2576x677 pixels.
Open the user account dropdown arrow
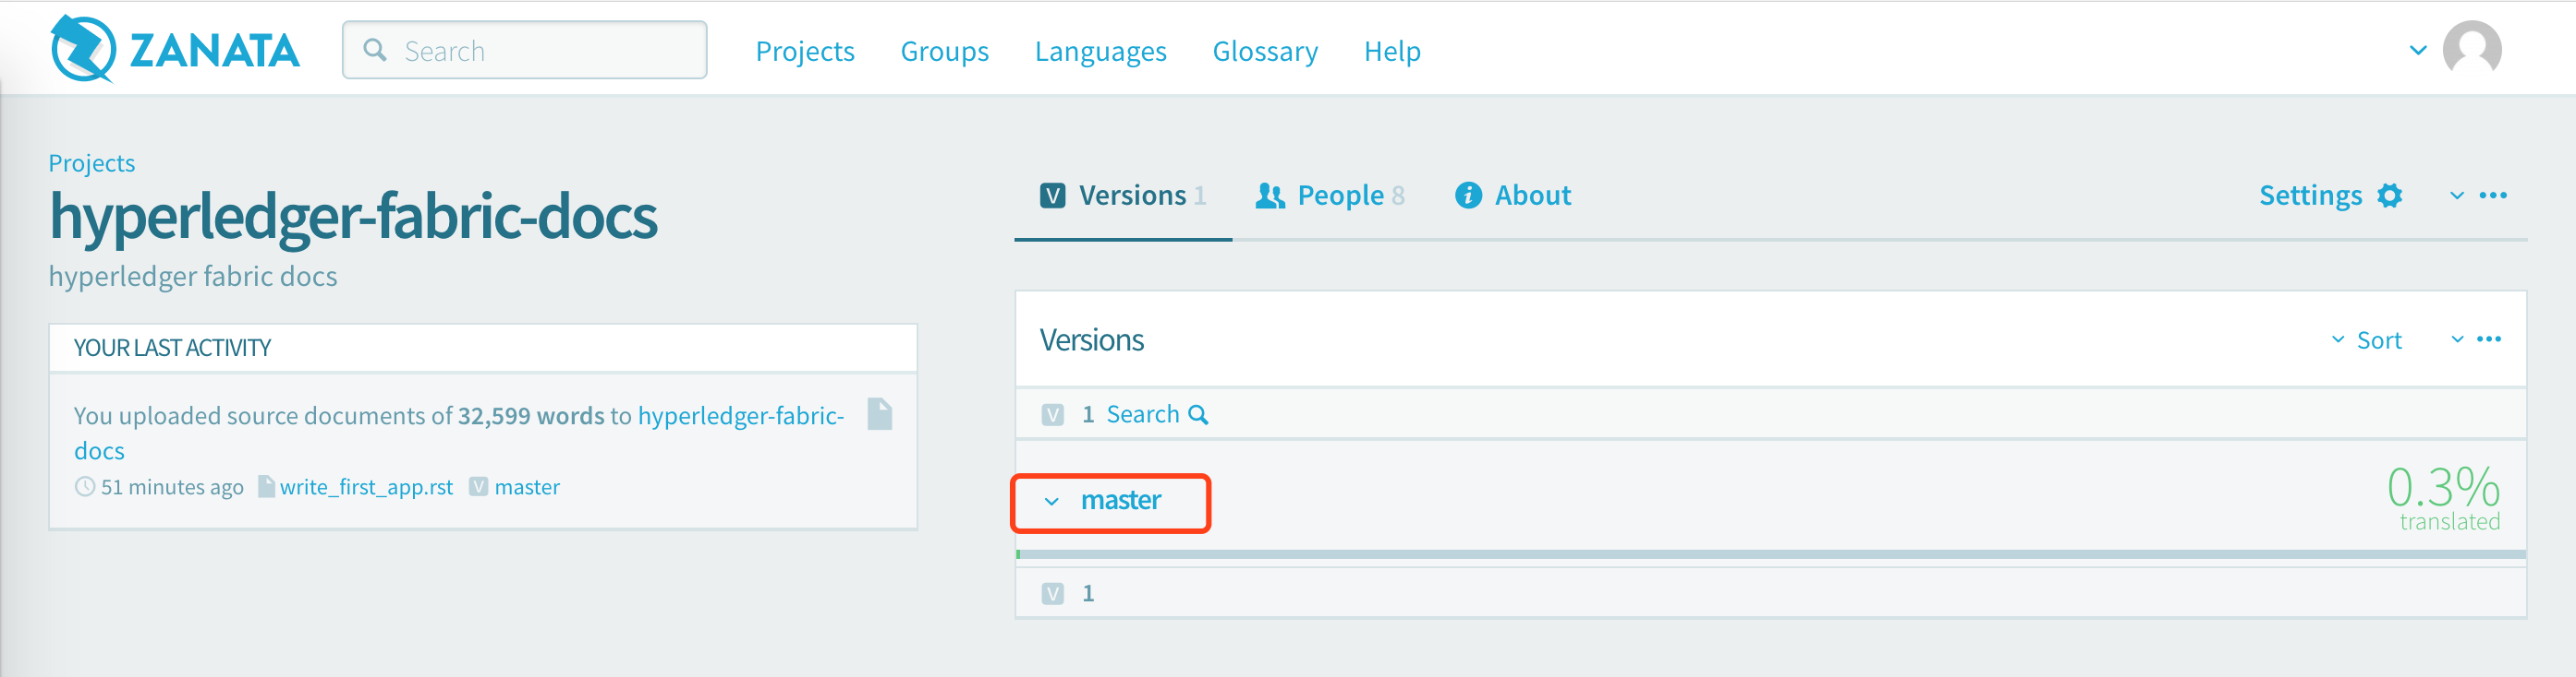2417,50
